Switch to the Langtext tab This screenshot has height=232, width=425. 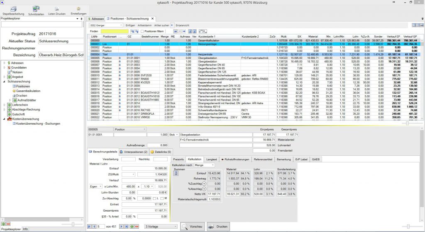tap(212, 159)
